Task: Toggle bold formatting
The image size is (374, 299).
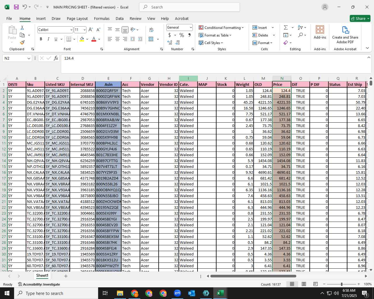Action: [x=41, y=39]
